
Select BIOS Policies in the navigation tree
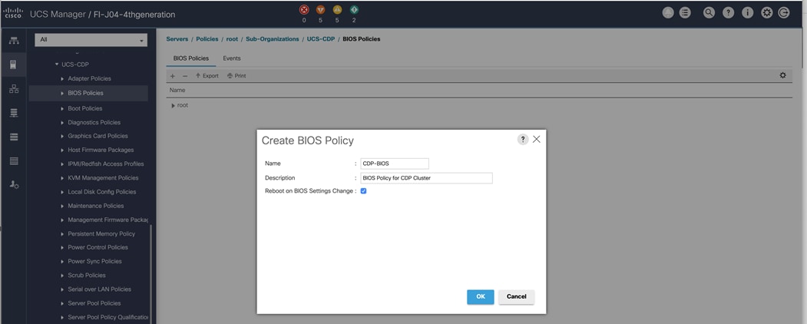(85, 93)
